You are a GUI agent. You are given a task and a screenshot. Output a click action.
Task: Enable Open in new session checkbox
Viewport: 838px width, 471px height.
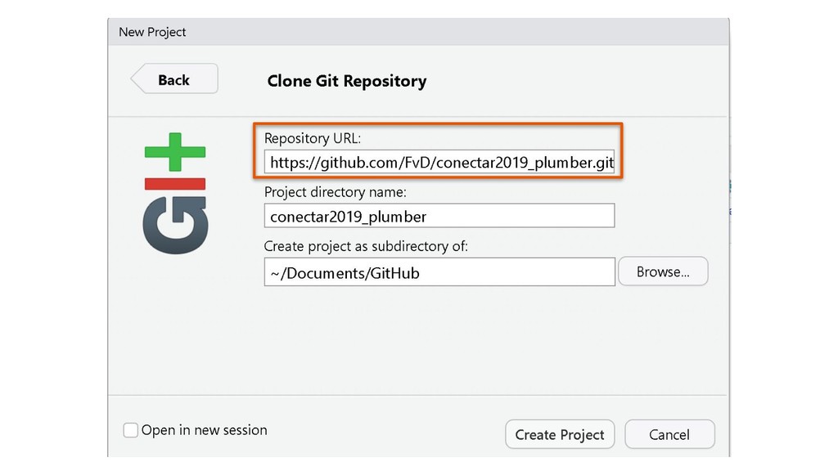(130, 430)
